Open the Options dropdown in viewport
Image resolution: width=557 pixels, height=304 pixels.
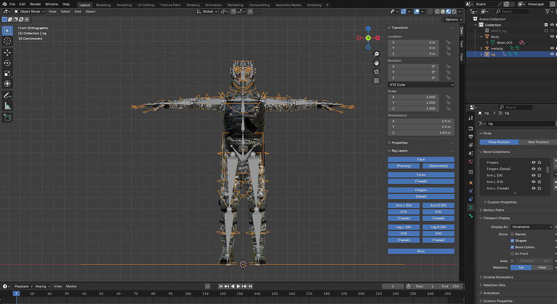pyautogui.click(x=453, y=19)
